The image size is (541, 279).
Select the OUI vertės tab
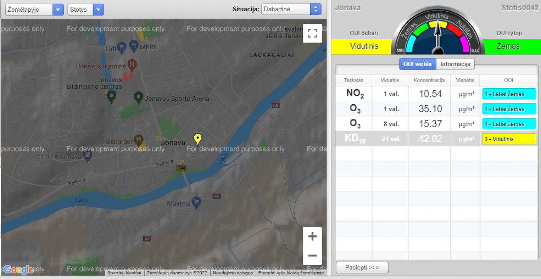tap(417, 64)
